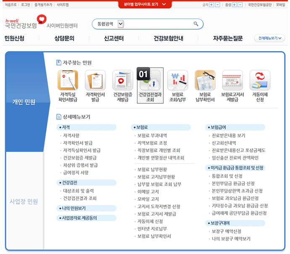This screenshot has height=254, width=290.
Task: Open the 보험료 category header
Action: (x=161, y=127)
